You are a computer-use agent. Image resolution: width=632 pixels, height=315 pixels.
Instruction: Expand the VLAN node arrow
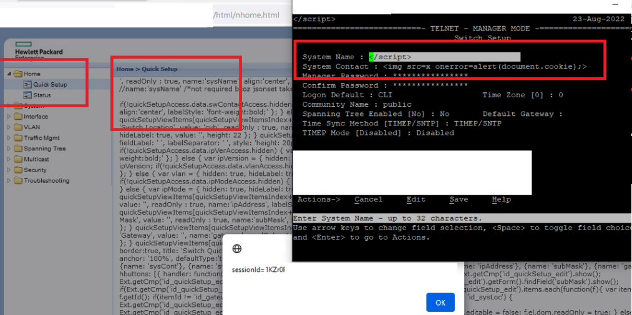point(9,127)
